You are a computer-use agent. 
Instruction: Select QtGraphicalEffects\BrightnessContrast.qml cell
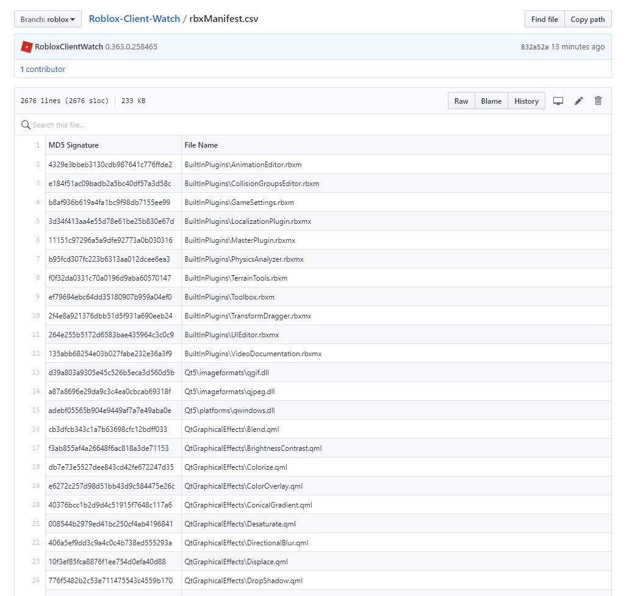pos(397,448)
